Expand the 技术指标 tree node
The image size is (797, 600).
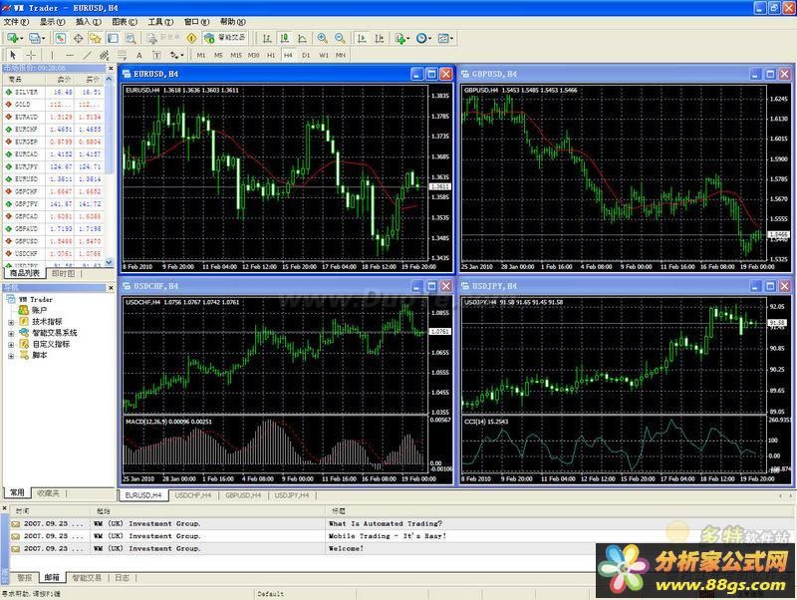(11, 322)
